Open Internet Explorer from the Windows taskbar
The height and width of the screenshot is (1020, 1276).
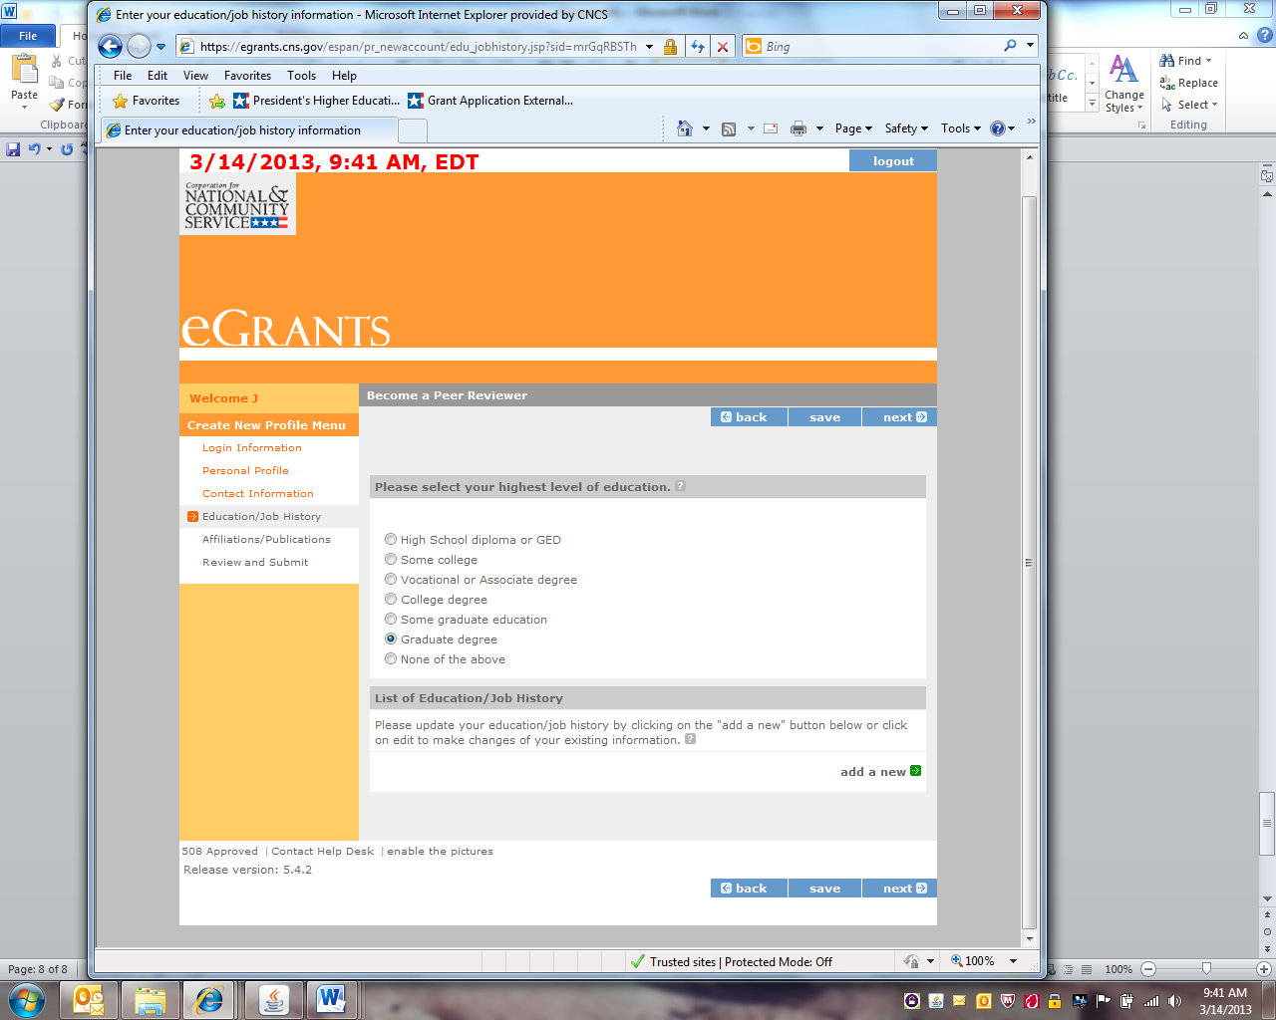point(209,999)
